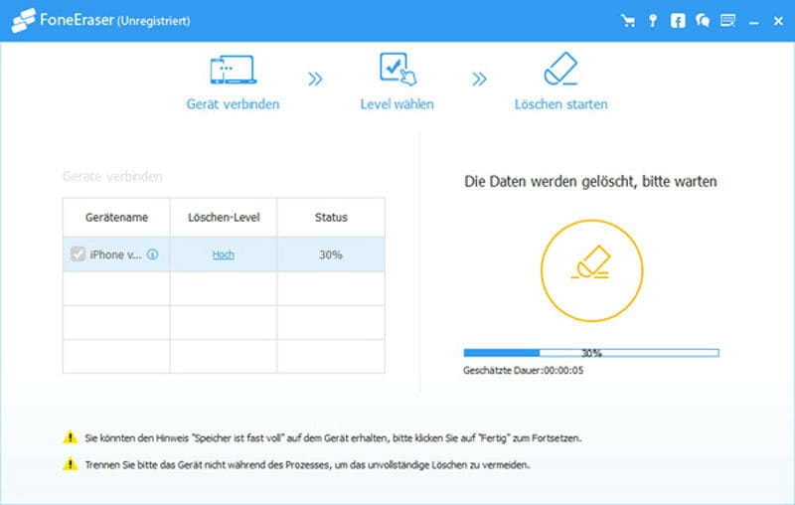Select the Gerät verbinden step
This screenshot has width=795, height=505.
[x=233, y=83]
